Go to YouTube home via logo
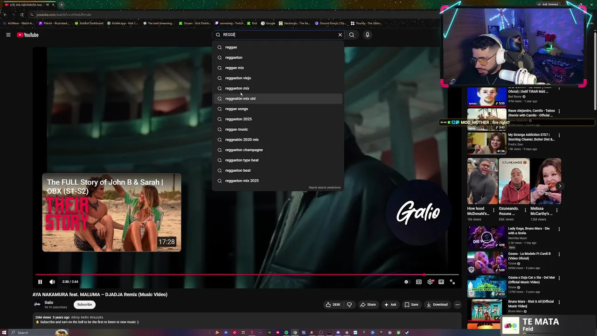Screen dimensions: 597x336 [28, 35]
